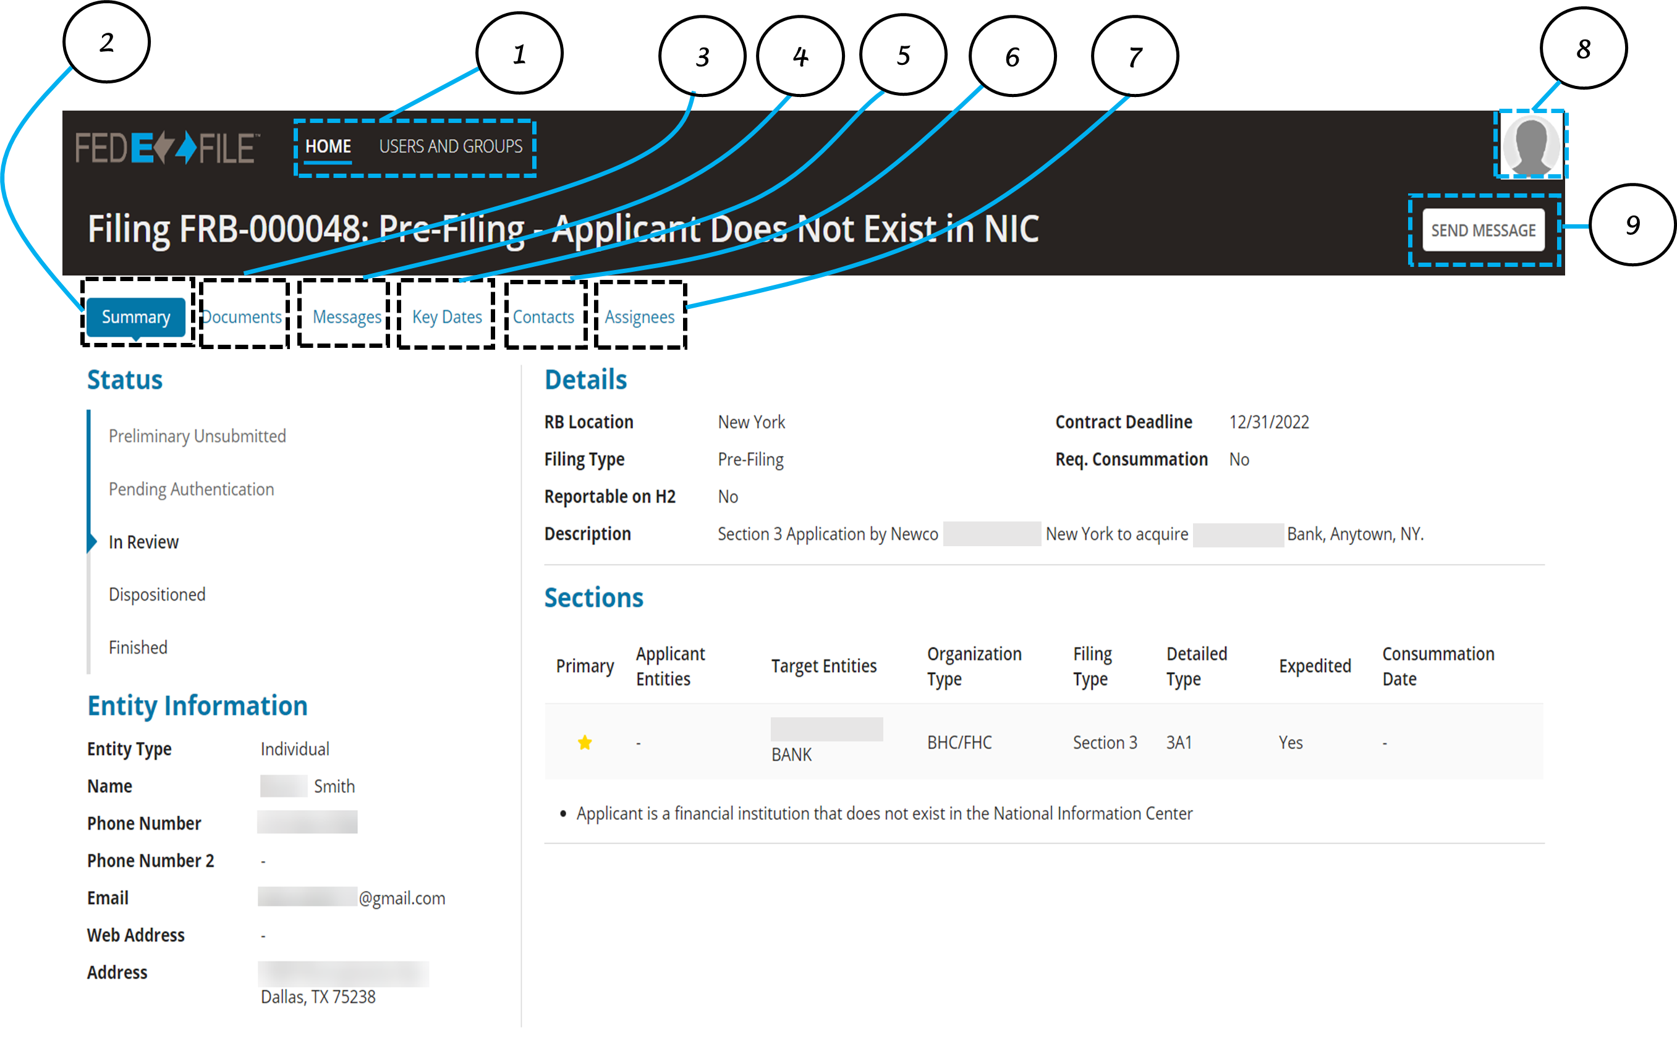Click Preliminary Unsubmitted status step
The width and height of the screenshot is (1677, 1059).
[197, 436]
